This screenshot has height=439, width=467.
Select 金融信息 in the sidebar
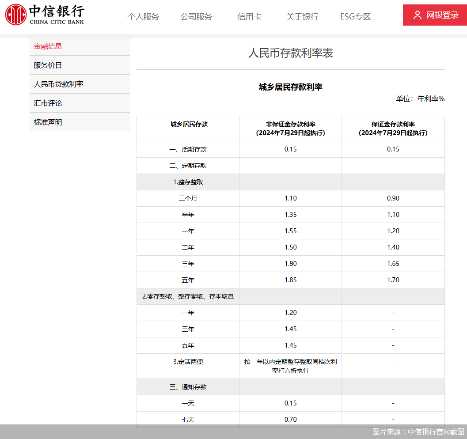coord(48,46)
